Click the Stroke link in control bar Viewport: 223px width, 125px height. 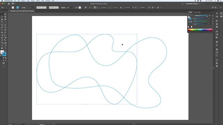pos(24,8)
